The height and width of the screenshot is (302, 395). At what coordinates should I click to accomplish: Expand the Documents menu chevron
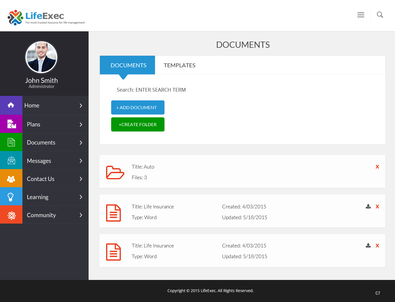(x=81, y=143)
